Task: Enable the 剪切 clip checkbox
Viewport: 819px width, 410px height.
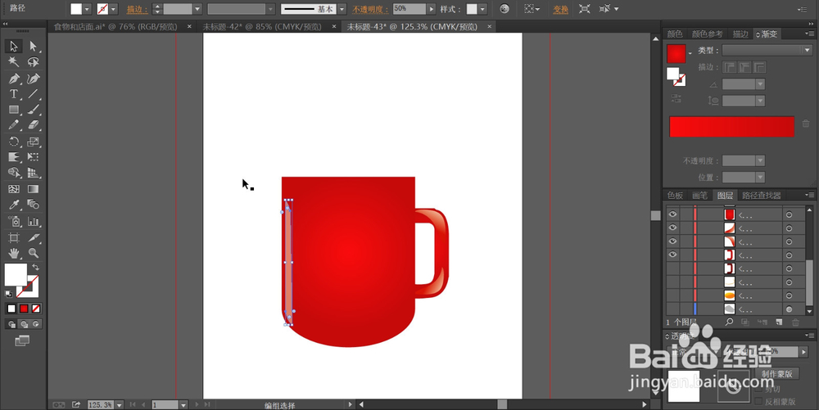Action: (759, 390)
